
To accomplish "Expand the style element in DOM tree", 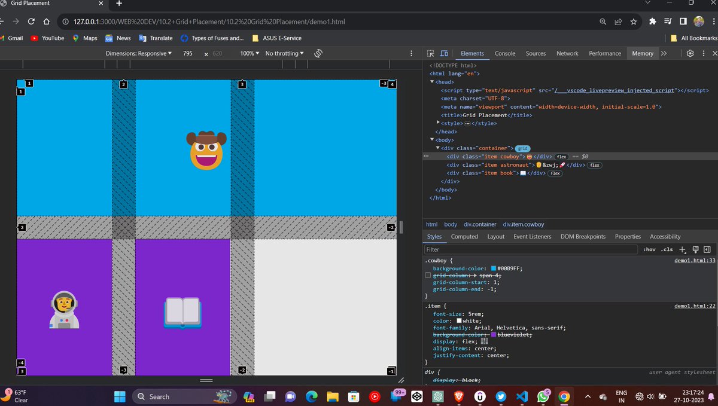I will [x=439, y=123].
